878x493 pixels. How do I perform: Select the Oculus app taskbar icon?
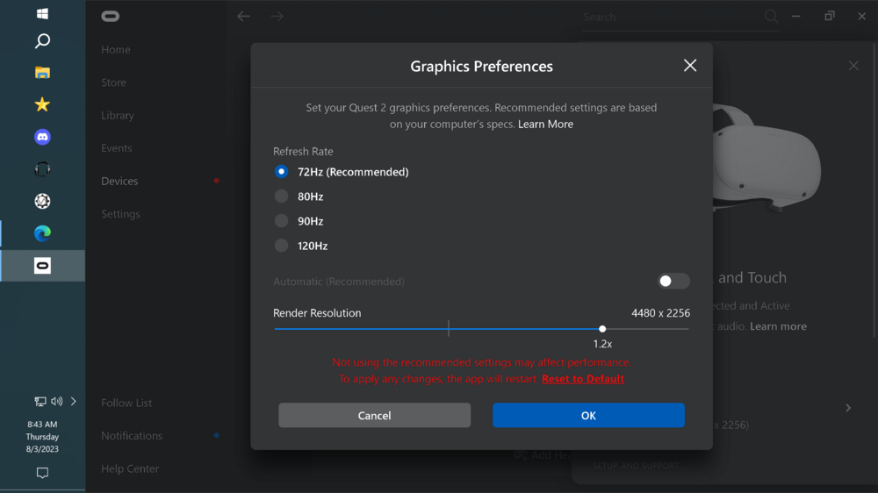42,265
